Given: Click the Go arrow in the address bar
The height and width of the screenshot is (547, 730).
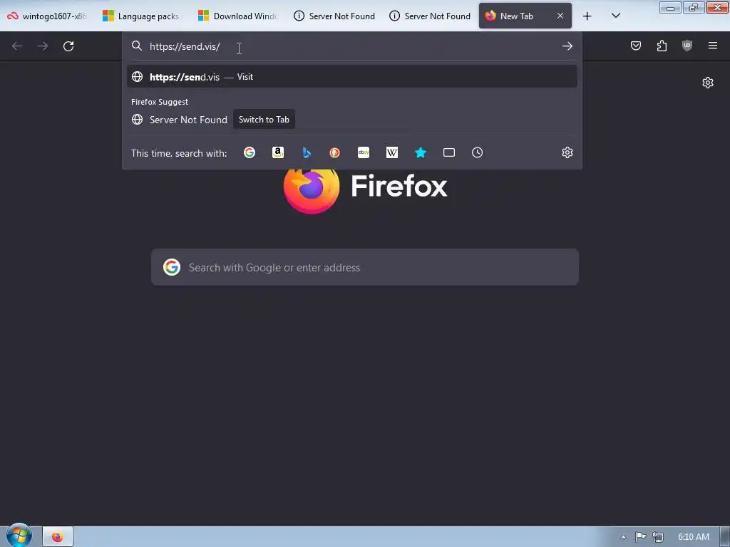Looking at the screenshot, I should (567, 46).
